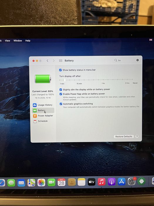This screenshot has width=154, height=206.
Task: Clear the search field text
Action: (x=138, y=60)
